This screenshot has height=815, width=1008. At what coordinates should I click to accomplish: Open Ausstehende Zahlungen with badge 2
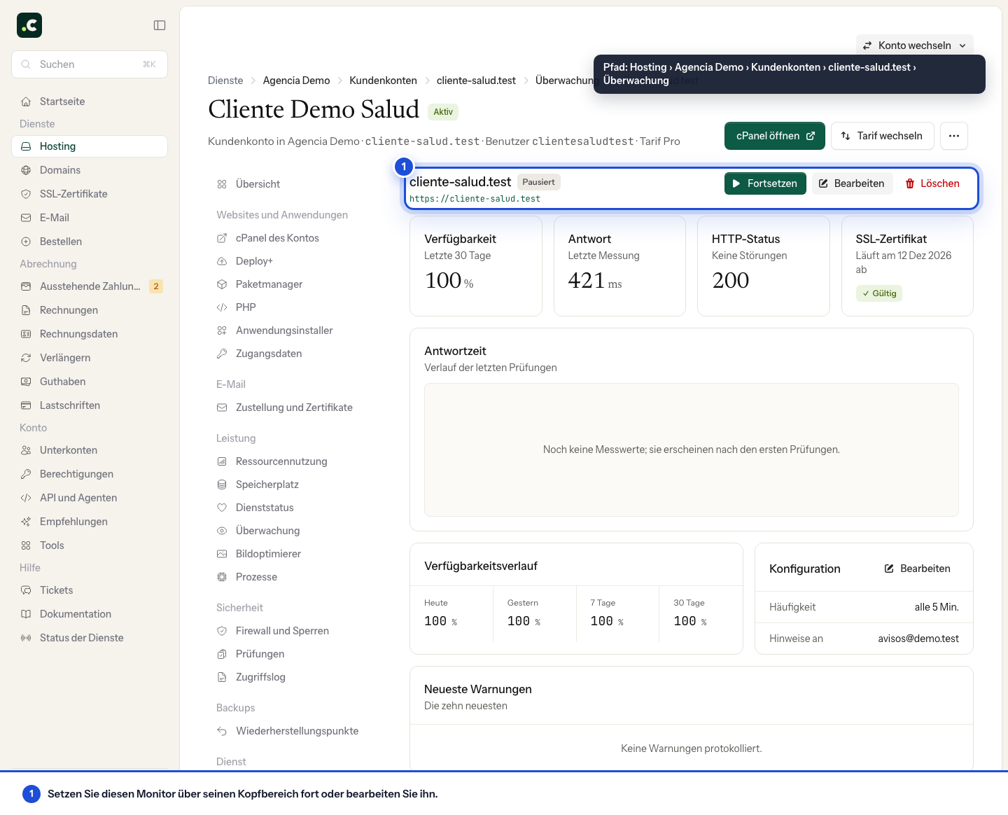90,286
